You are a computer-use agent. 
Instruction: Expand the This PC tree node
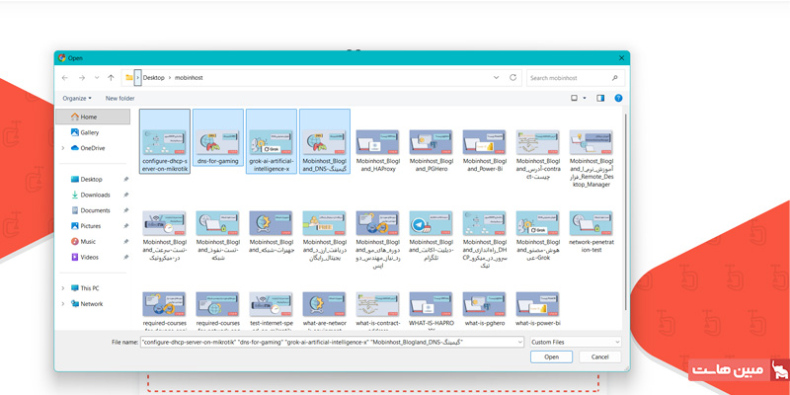pyautogui.click(x=63, y=288)
